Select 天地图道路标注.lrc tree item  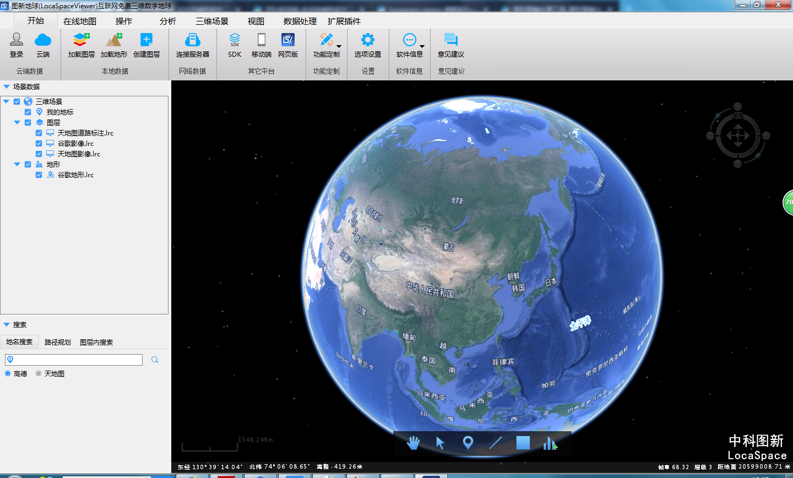(85, 133)
